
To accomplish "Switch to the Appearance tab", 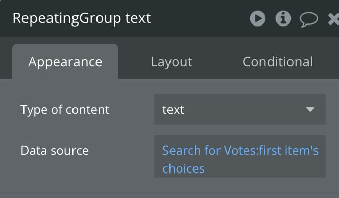I will pyautogui.click(x=65, y=62).
